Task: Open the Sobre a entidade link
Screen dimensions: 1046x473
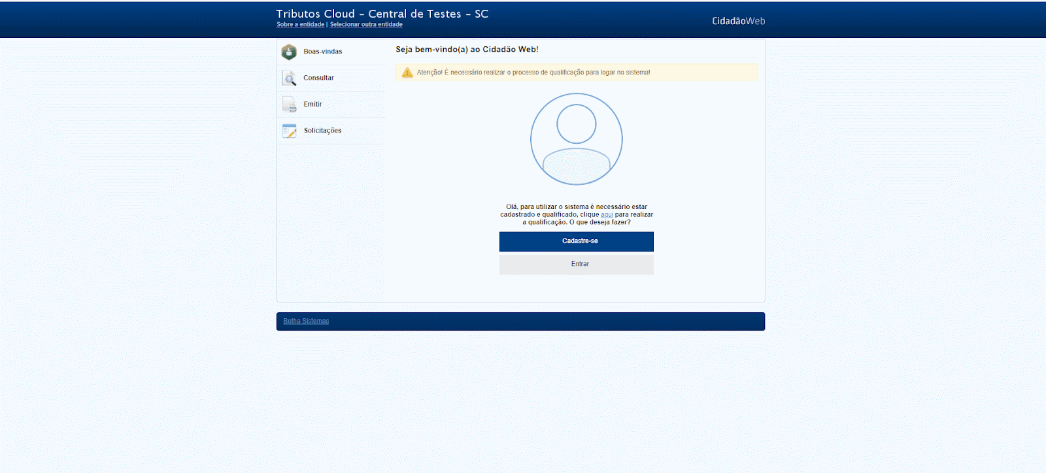Action: pyautogui.click(x=300, y=25)
